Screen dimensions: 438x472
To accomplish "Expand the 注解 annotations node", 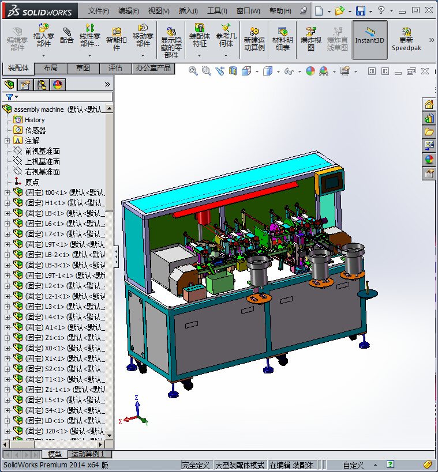I will 7,141.
